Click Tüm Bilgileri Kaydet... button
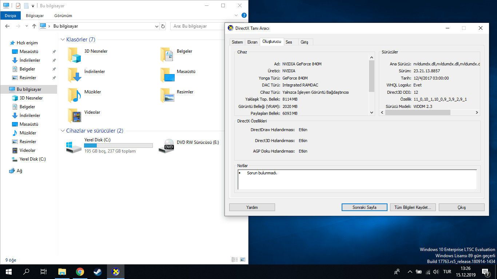This screenshot has width=497, height=279. pyautogui.click(x=413, y=207)
